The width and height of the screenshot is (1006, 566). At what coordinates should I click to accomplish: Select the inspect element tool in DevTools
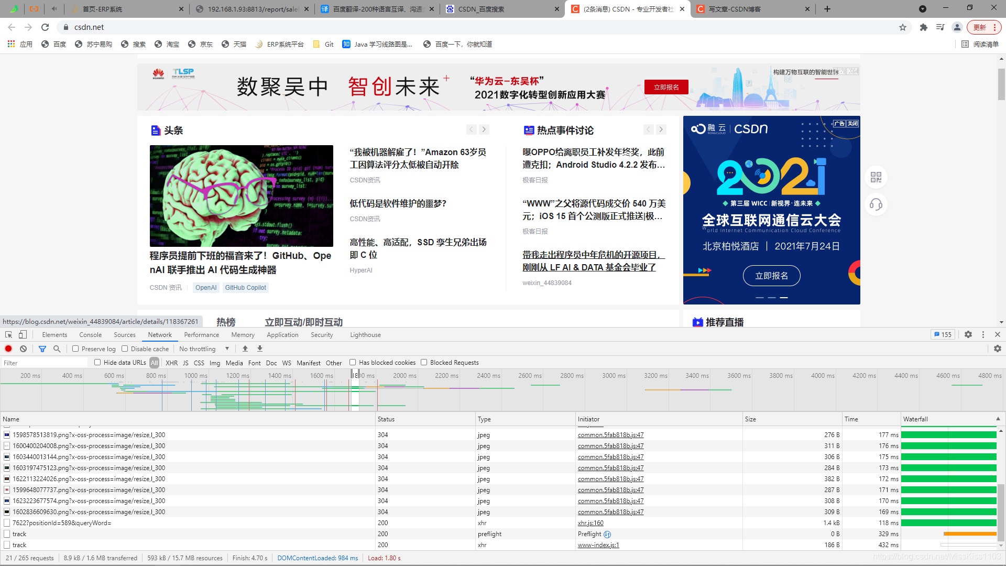[x=8, y=334]
